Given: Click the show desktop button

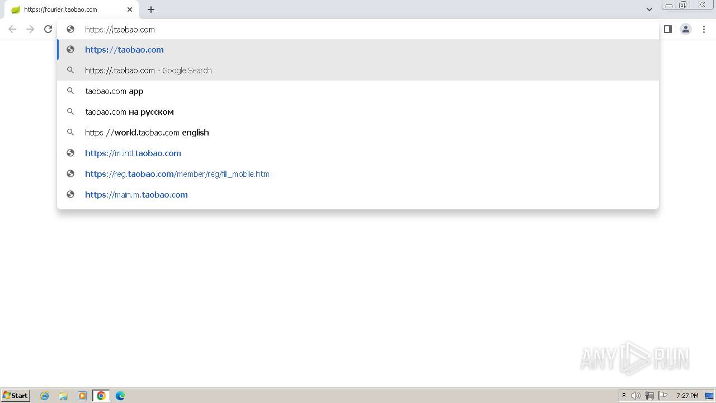Looking at the screenshot, I should [710, 396].
